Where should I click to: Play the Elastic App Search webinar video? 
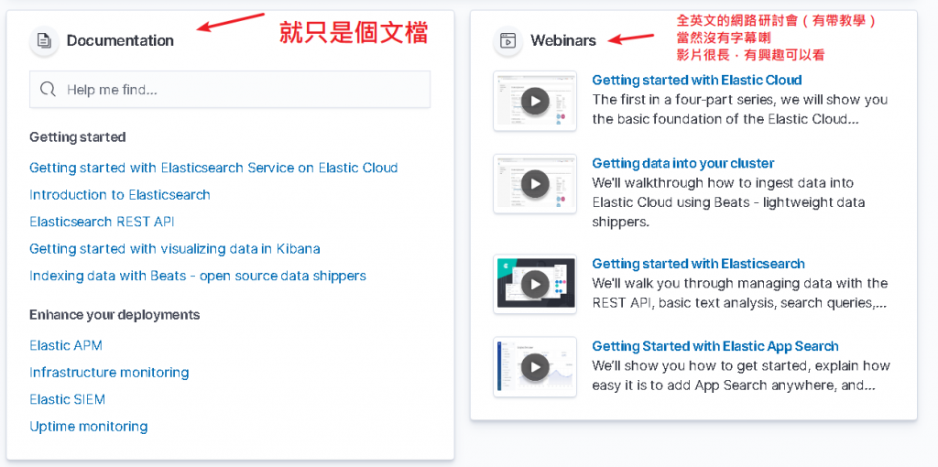(535, 366)
